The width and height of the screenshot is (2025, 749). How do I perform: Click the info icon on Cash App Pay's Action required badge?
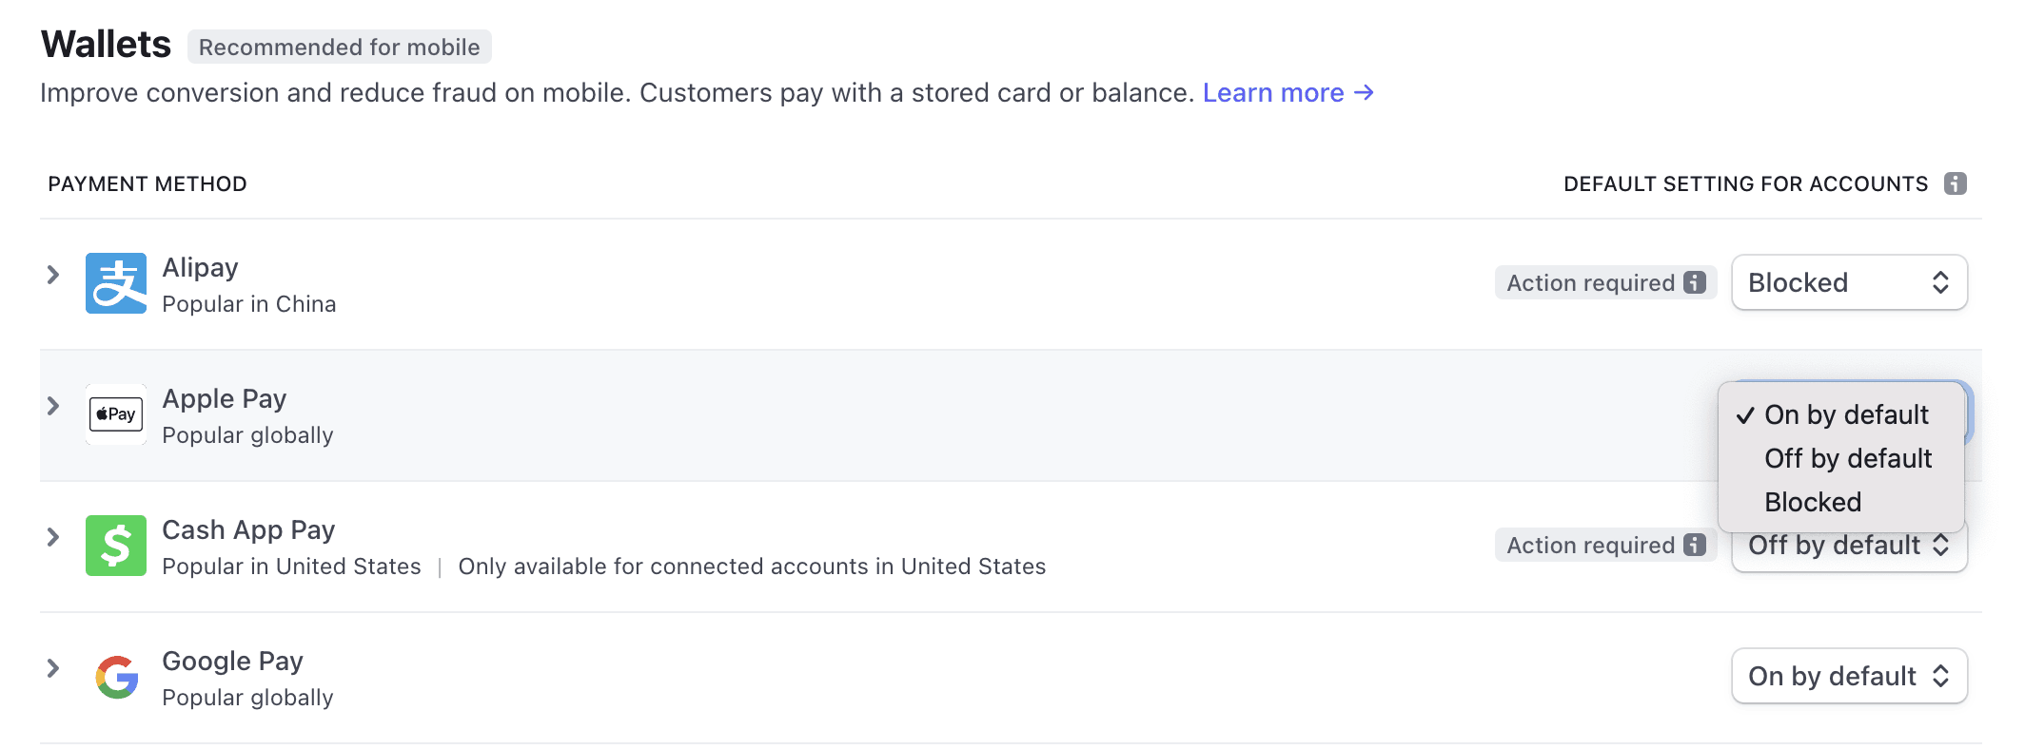coord(1694,545)
